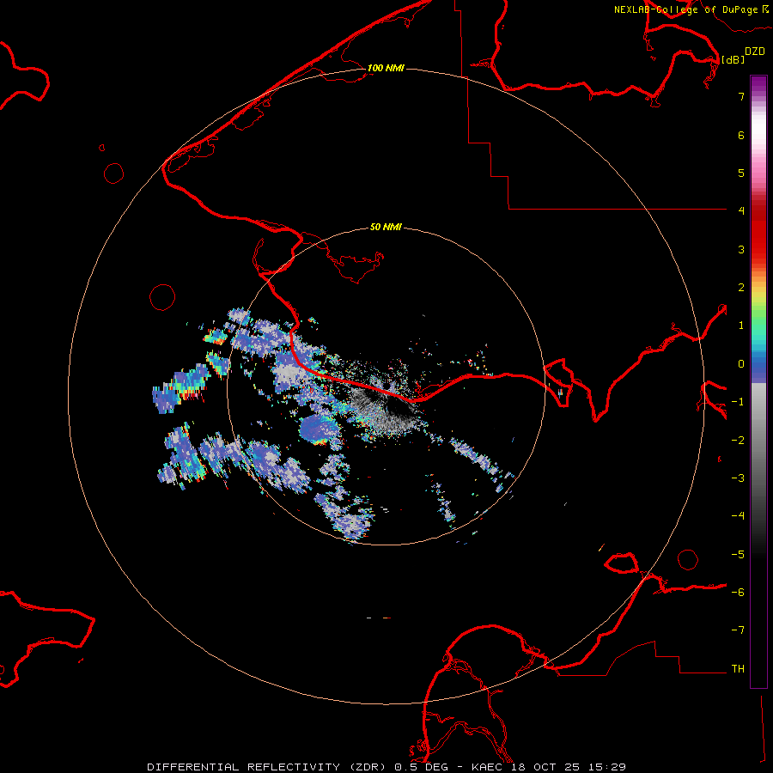Click the [dB] units label

[x=733, y=59]
